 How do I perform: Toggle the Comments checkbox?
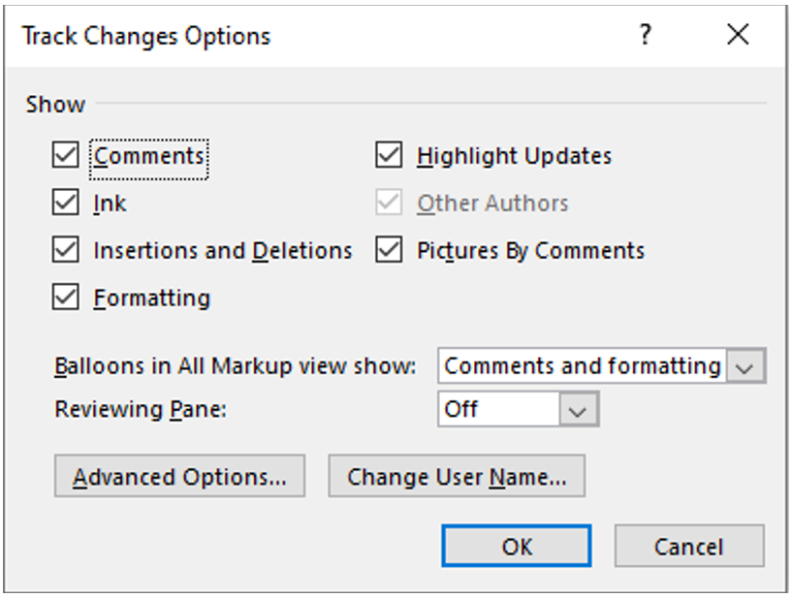66,155
